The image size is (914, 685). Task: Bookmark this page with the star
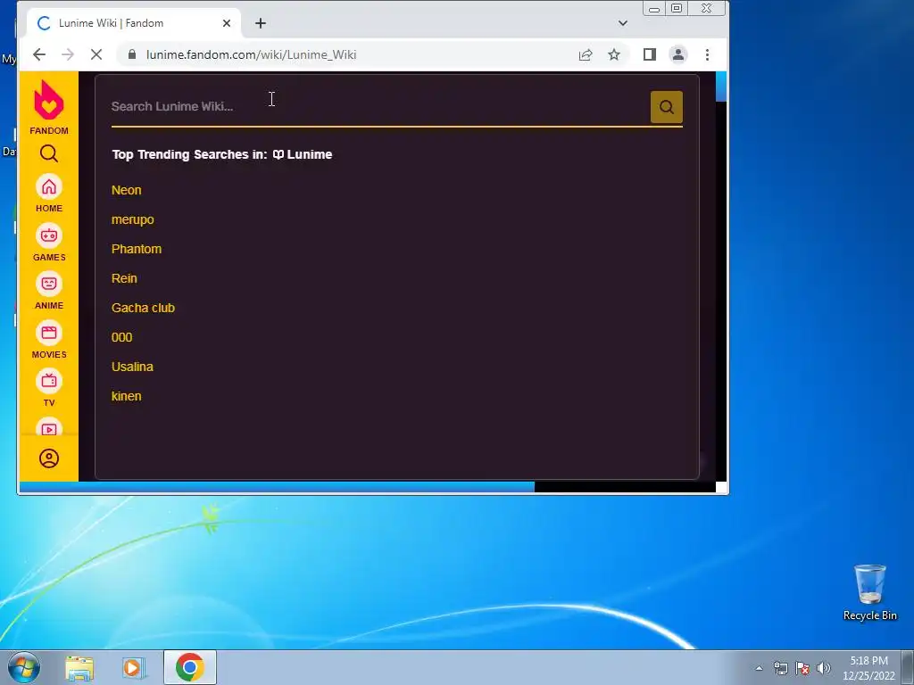click(614, 54)
